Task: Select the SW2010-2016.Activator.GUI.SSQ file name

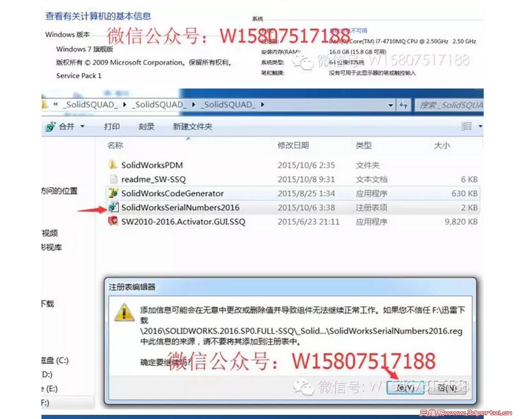Action: pyautogui.click(x=183, y=221)
